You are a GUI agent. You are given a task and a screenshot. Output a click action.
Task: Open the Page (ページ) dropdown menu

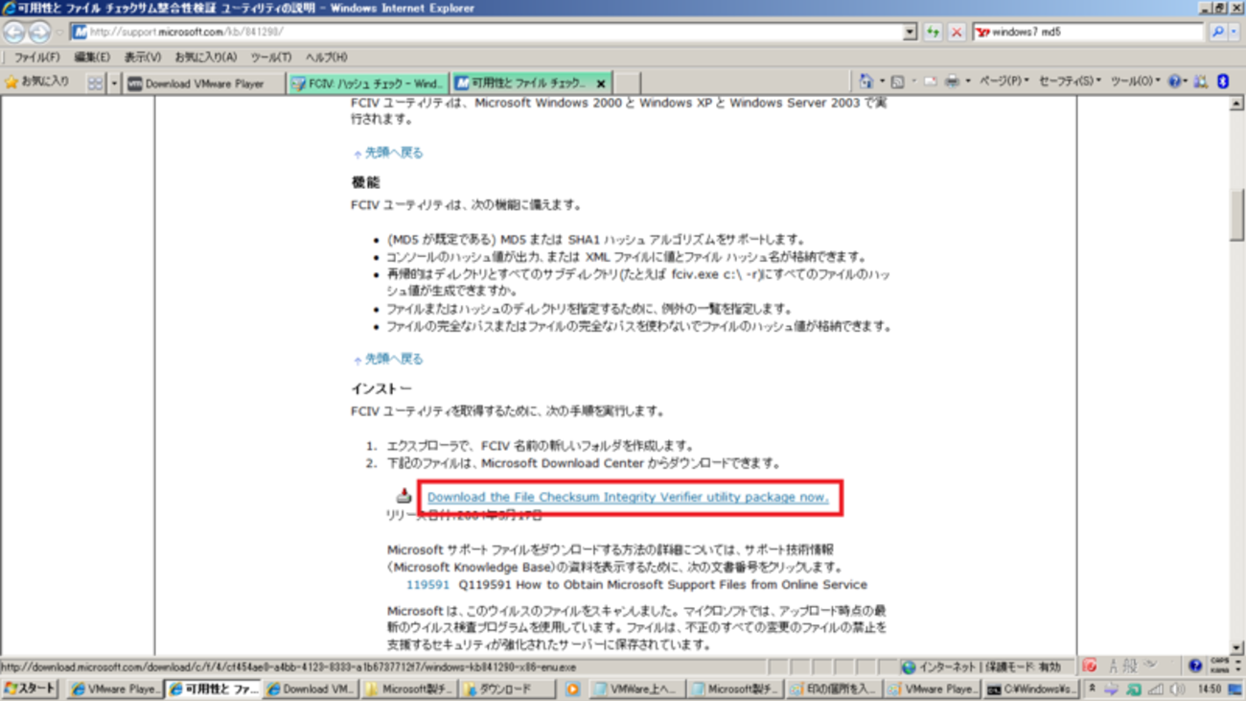coord(1004,82)
